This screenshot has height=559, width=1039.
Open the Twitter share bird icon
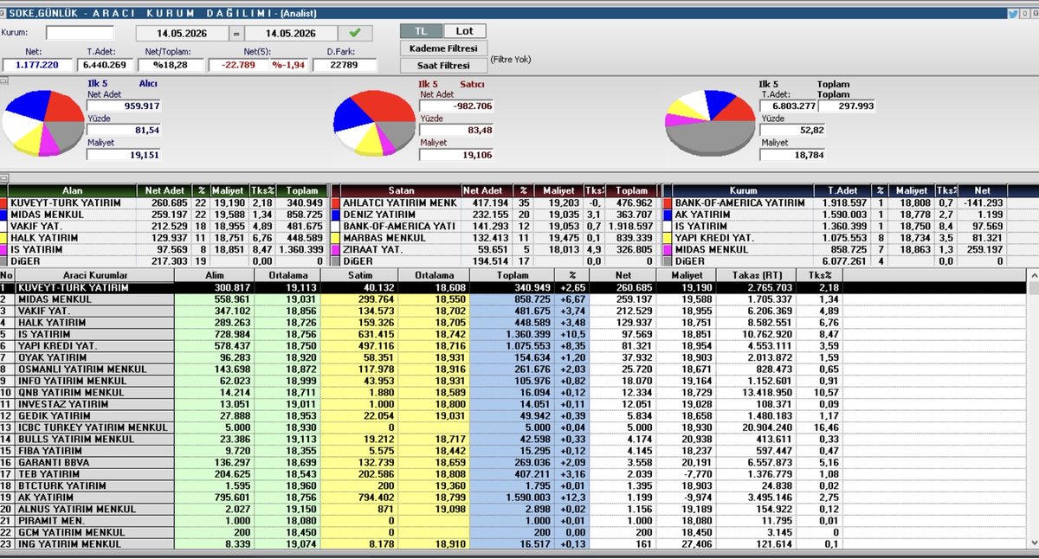[x=1013, y=14]
